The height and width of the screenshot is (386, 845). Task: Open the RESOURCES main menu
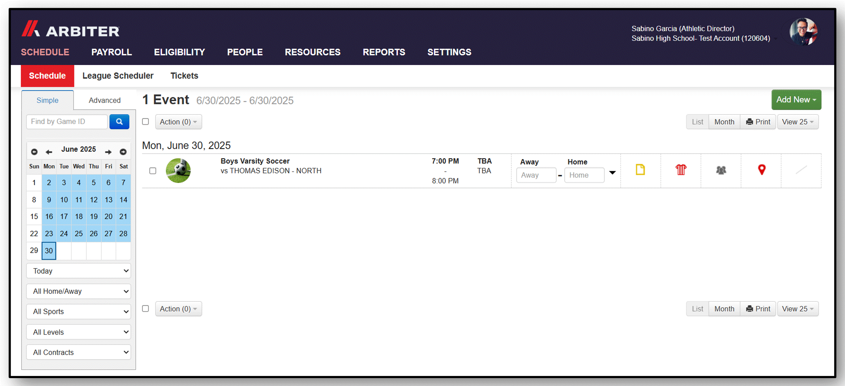[x=313, y=52]
